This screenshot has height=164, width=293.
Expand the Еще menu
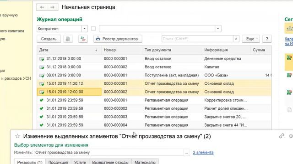(251, 39)
